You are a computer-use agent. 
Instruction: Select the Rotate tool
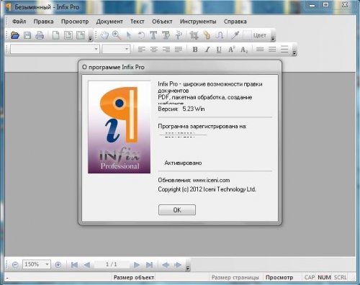point(141,35)
